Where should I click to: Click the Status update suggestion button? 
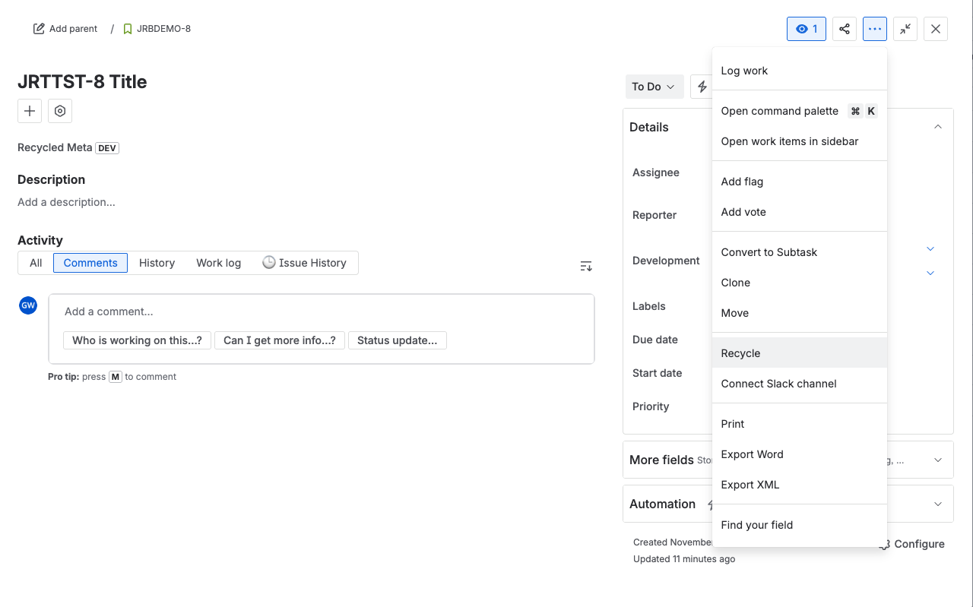pos(397,340)
